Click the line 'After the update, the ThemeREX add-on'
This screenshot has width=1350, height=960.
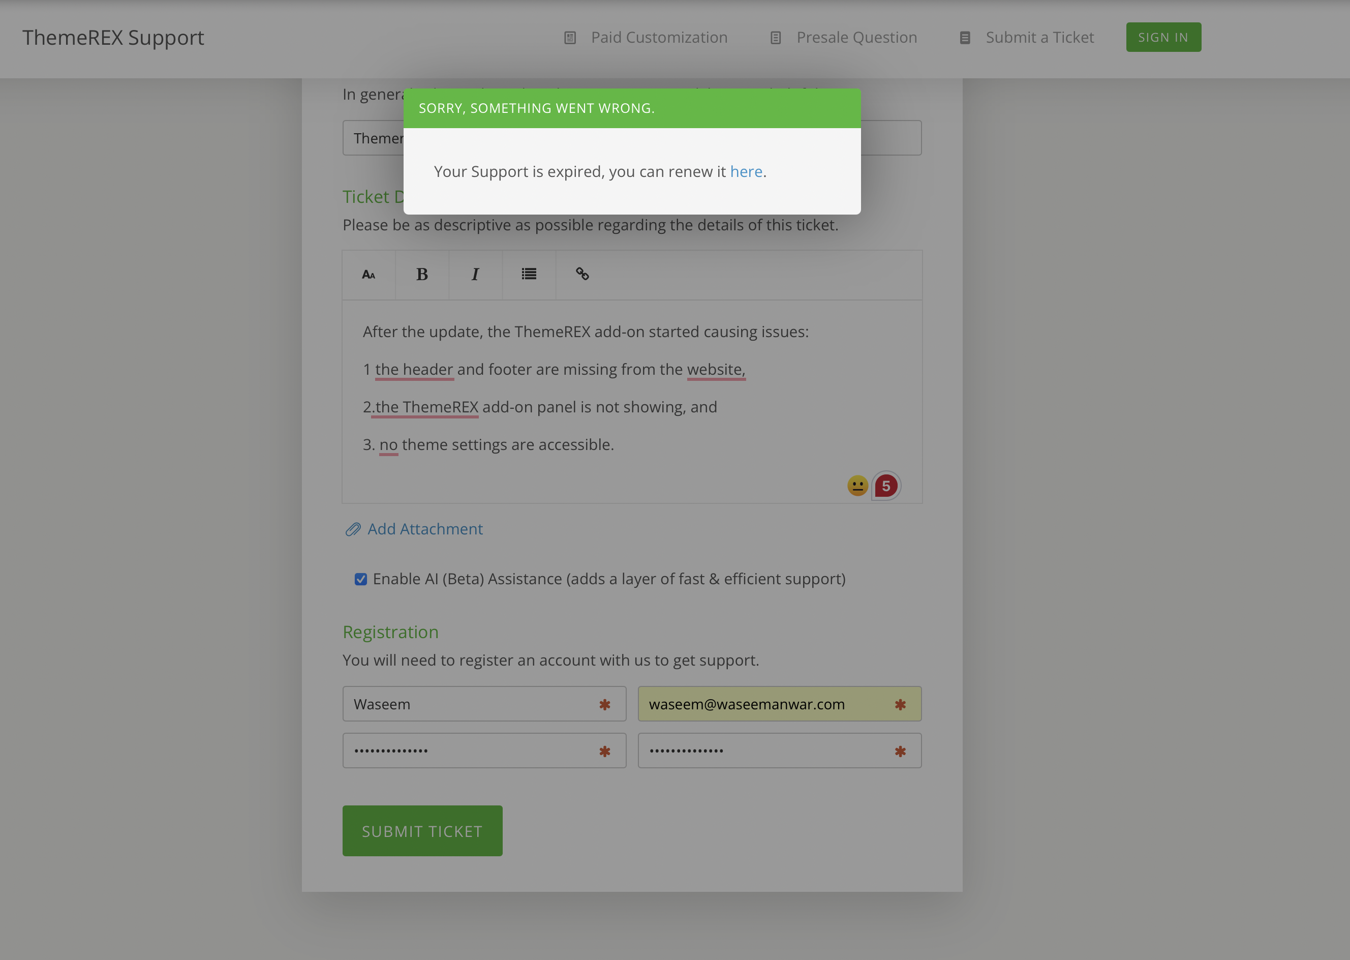(586, 332)
